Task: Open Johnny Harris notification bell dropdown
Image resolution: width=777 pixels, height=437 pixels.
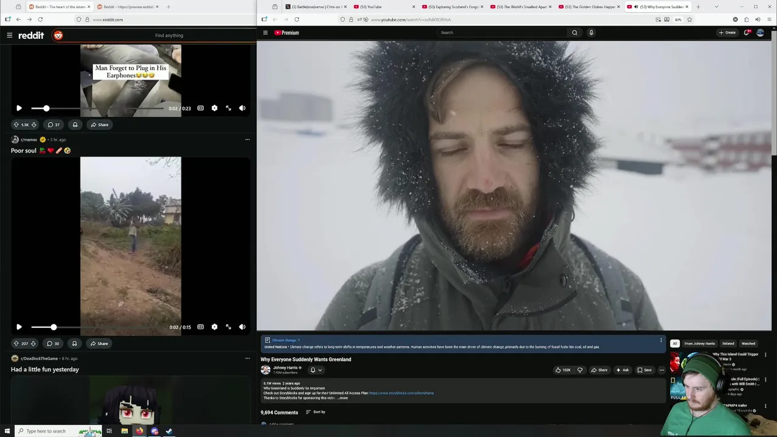Action: 316,370
